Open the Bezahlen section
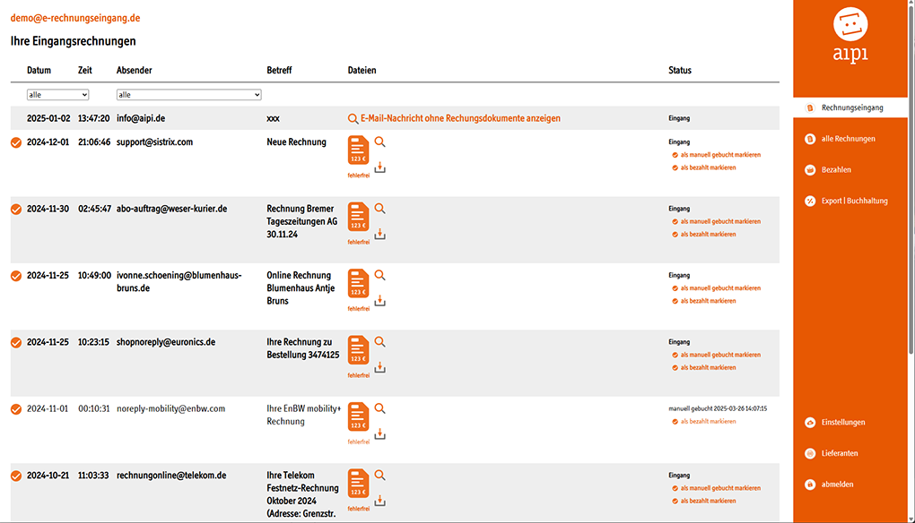Viewport: 915px width, 523px height. [836, 169]
